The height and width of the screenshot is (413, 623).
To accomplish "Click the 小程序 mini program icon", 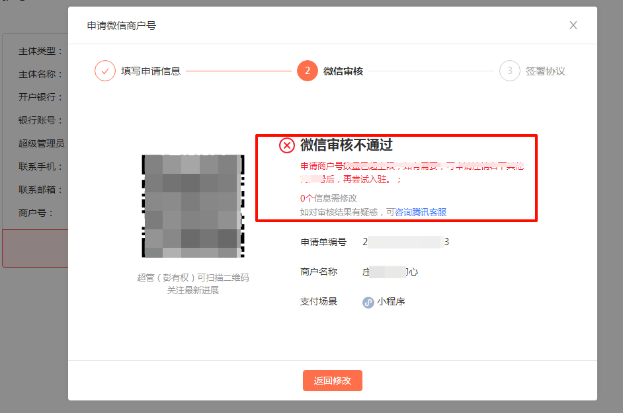I will click(368, 302).
